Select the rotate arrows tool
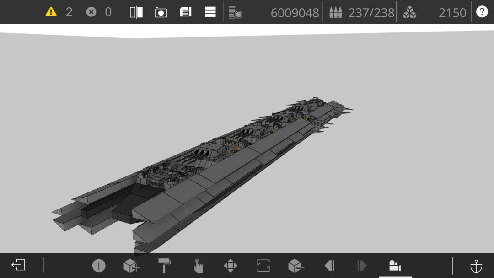The height and width of the screenshot is (278, 494). click(263, 266)
